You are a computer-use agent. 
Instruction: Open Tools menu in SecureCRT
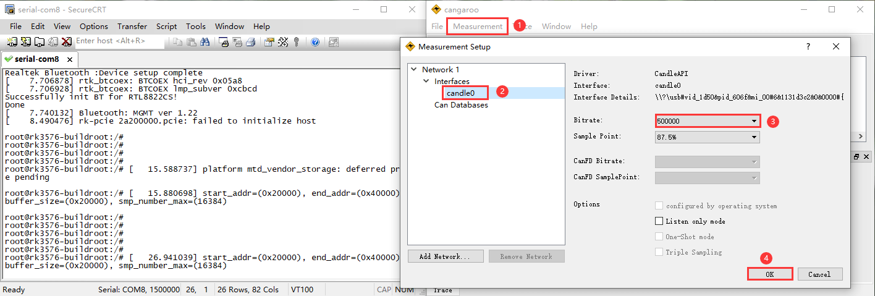(x=196, y=27)
